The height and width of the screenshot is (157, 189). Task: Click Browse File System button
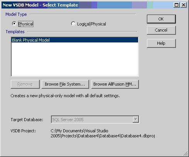point(65,84)
